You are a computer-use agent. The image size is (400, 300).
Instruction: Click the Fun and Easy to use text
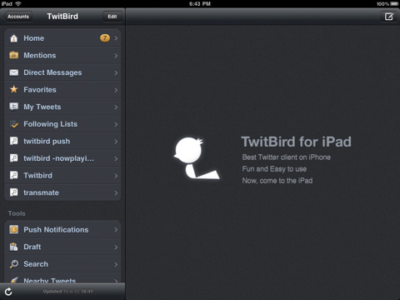click(274, 169)
